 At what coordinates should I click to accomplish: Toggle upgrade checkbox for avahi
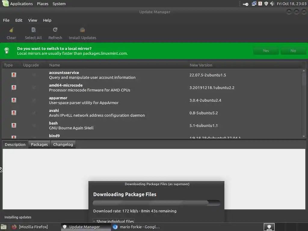coord(34,113)
